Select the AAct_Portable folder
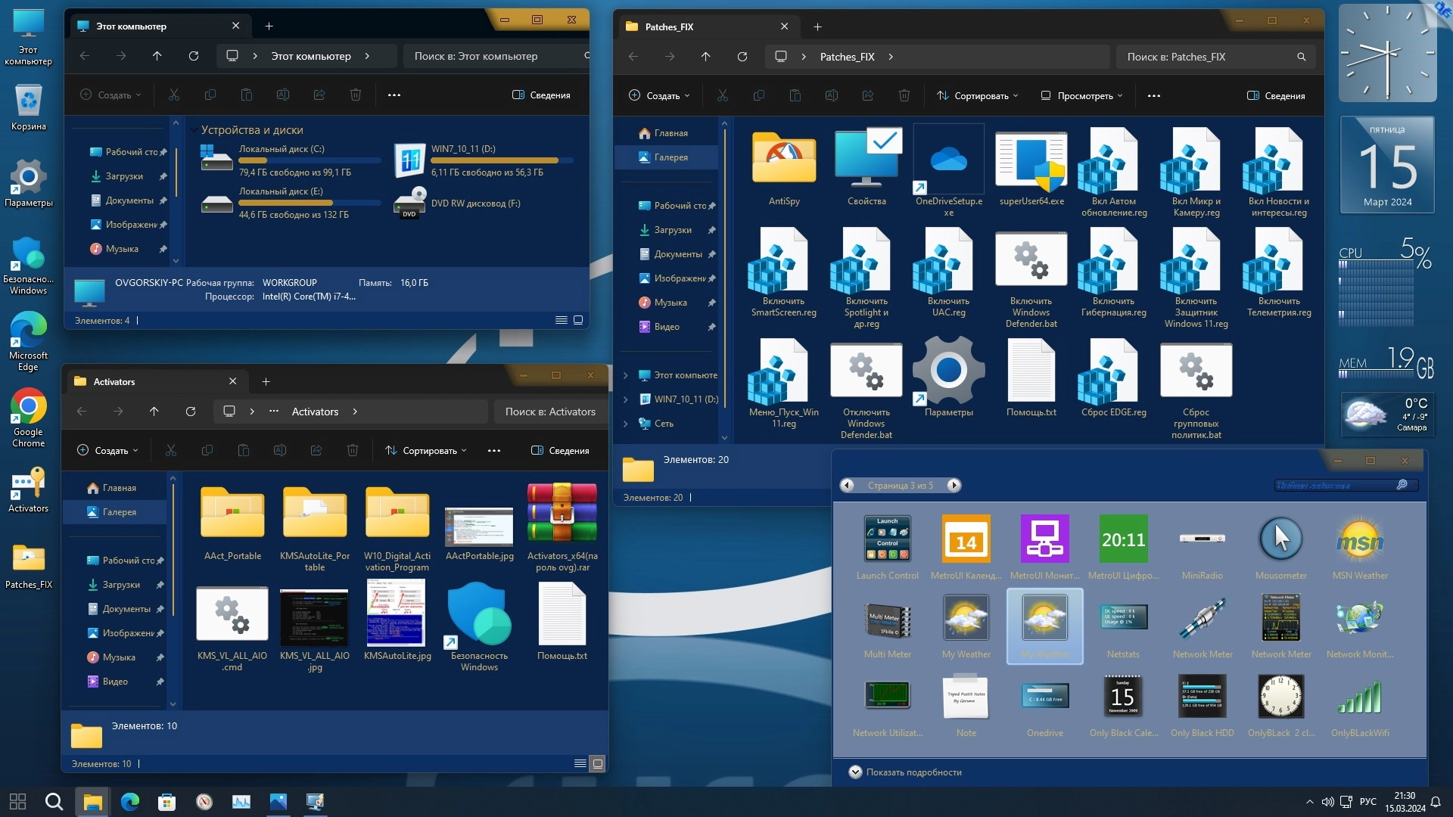This screenshot has width=1453, height=817. point(232,515)
